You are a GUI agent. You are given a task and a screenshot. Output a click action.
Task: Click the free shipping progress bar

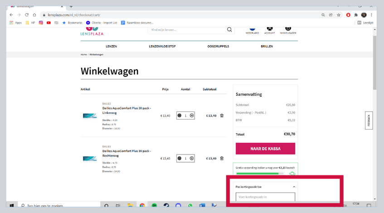pos(260,174)
